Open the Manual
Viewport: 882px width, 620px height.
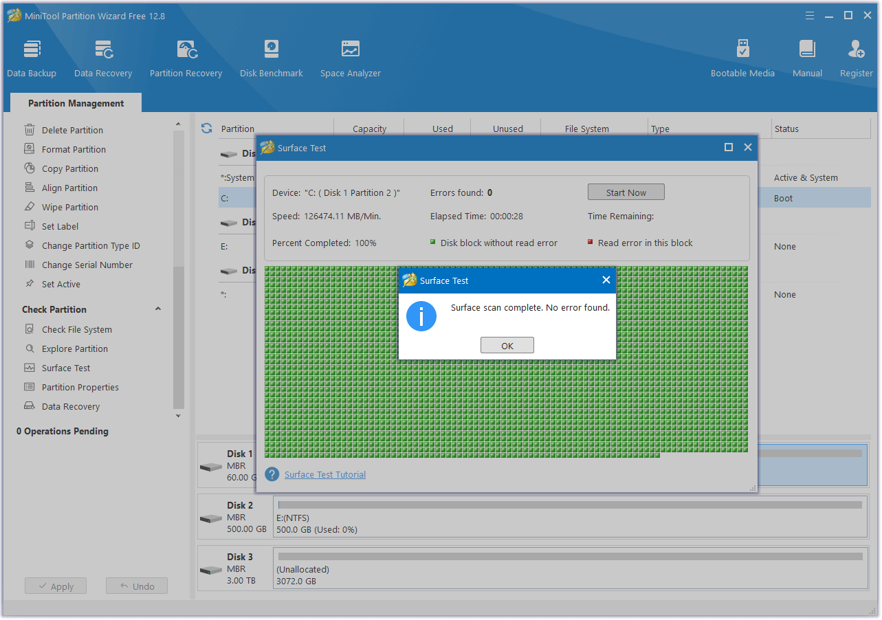[807, 59]
